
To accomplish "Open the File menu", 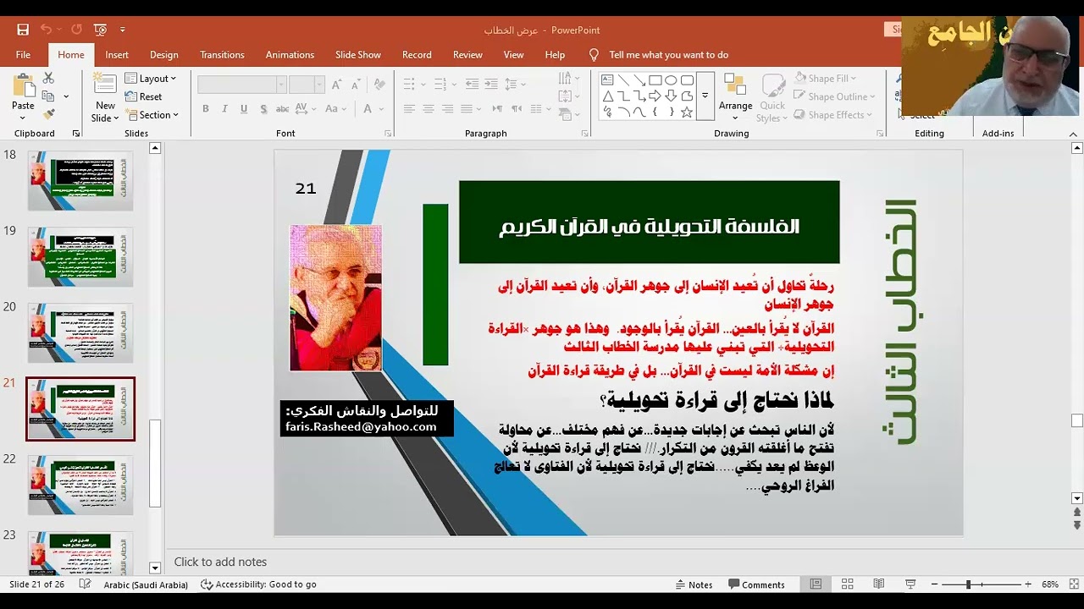I will (23, 54).
